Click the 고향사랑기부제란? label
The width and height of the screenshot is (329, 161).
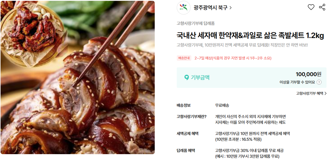192,116
